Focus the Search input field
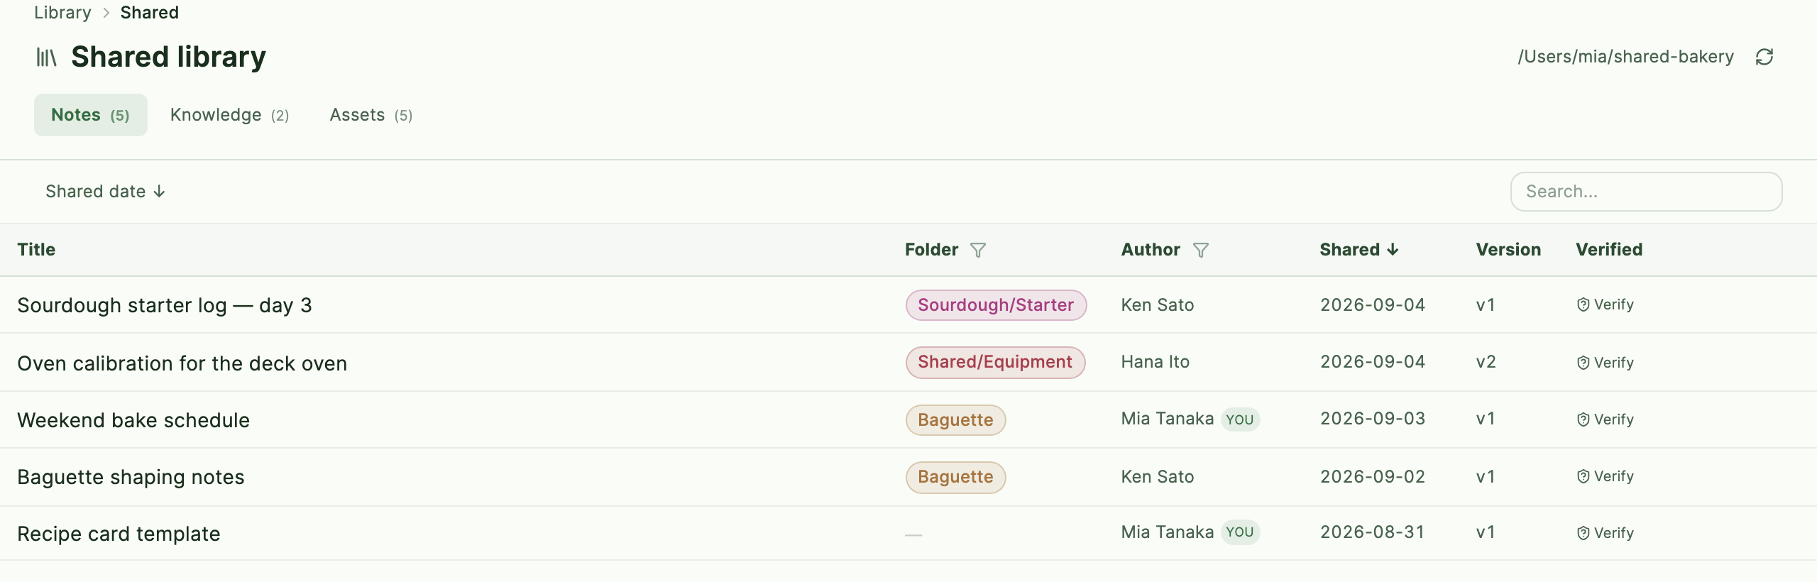This screenshot has width=1817, height=582. [x=1646, y=192]
